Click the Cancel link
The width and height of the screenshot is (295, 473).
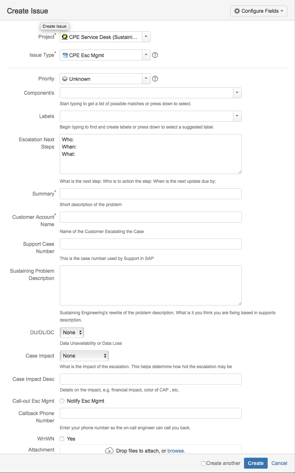279,463
